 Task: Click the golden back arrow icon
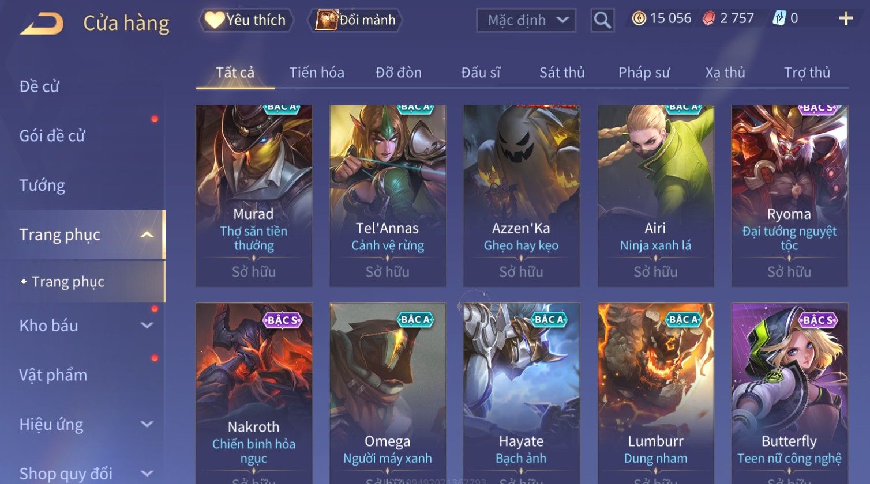[42, 24]
